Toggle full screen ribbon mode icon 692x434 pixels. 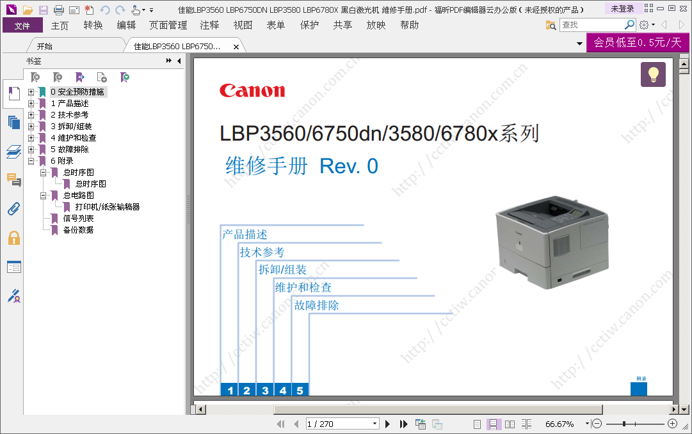click(x=648, y=8)
